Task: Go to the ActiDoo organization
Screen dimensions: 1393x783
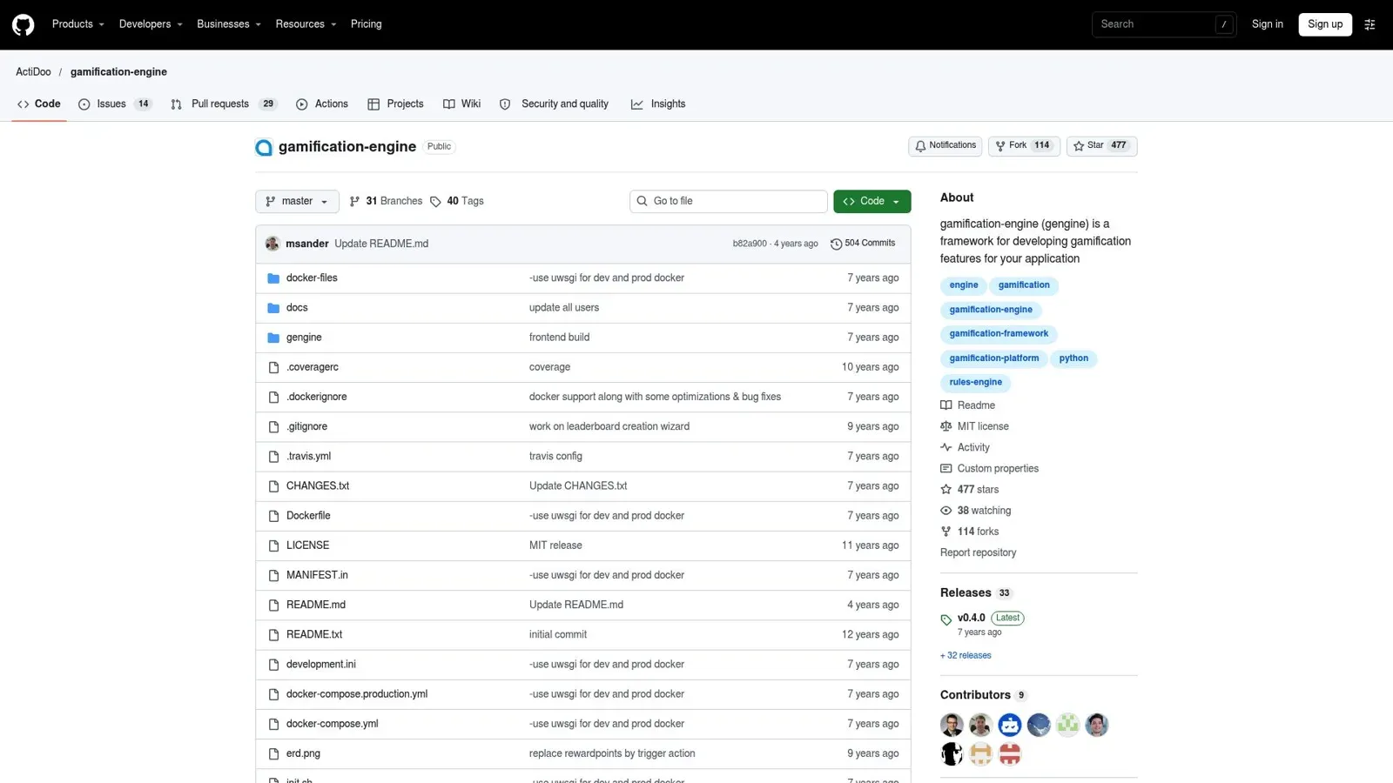Action: click(33, 72)
